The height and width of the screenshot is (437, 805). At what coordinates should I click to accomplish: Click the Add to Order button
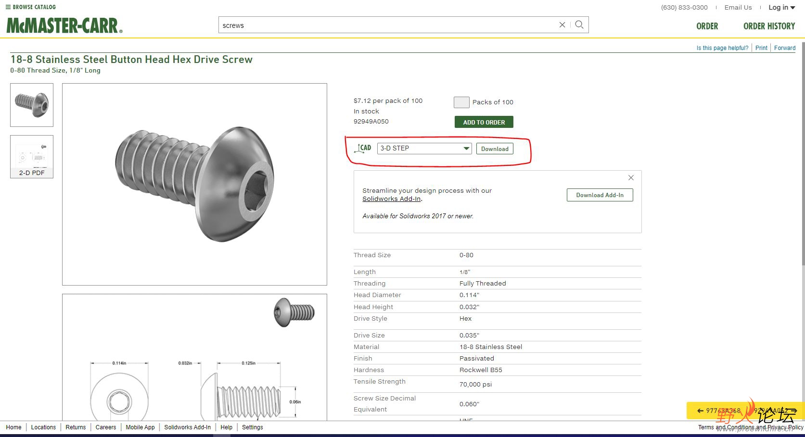[484, 122]
